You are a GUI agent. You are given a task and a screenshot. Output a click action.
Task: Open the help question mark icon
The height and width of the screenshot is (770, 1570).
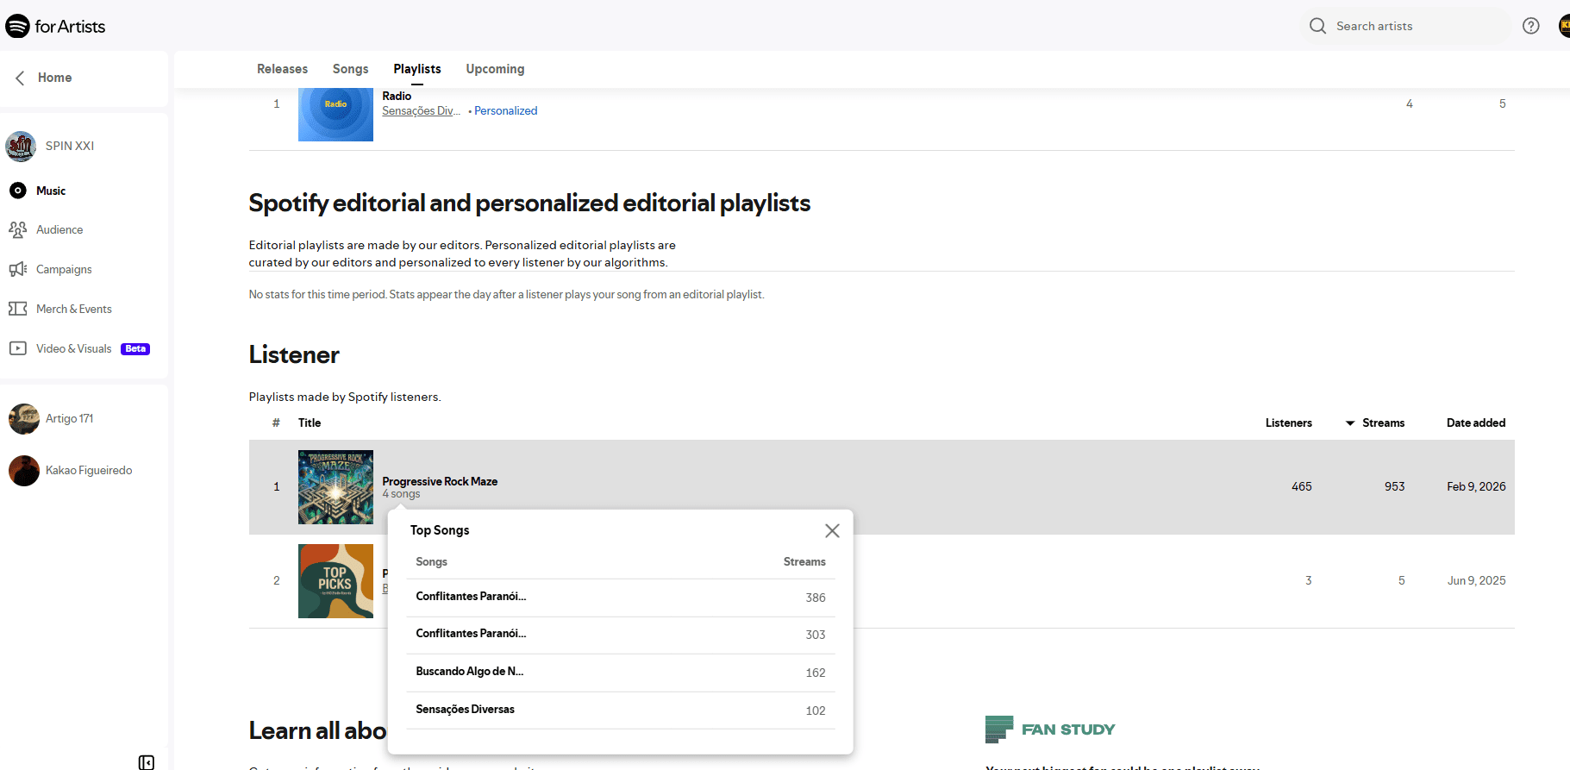1530,26
